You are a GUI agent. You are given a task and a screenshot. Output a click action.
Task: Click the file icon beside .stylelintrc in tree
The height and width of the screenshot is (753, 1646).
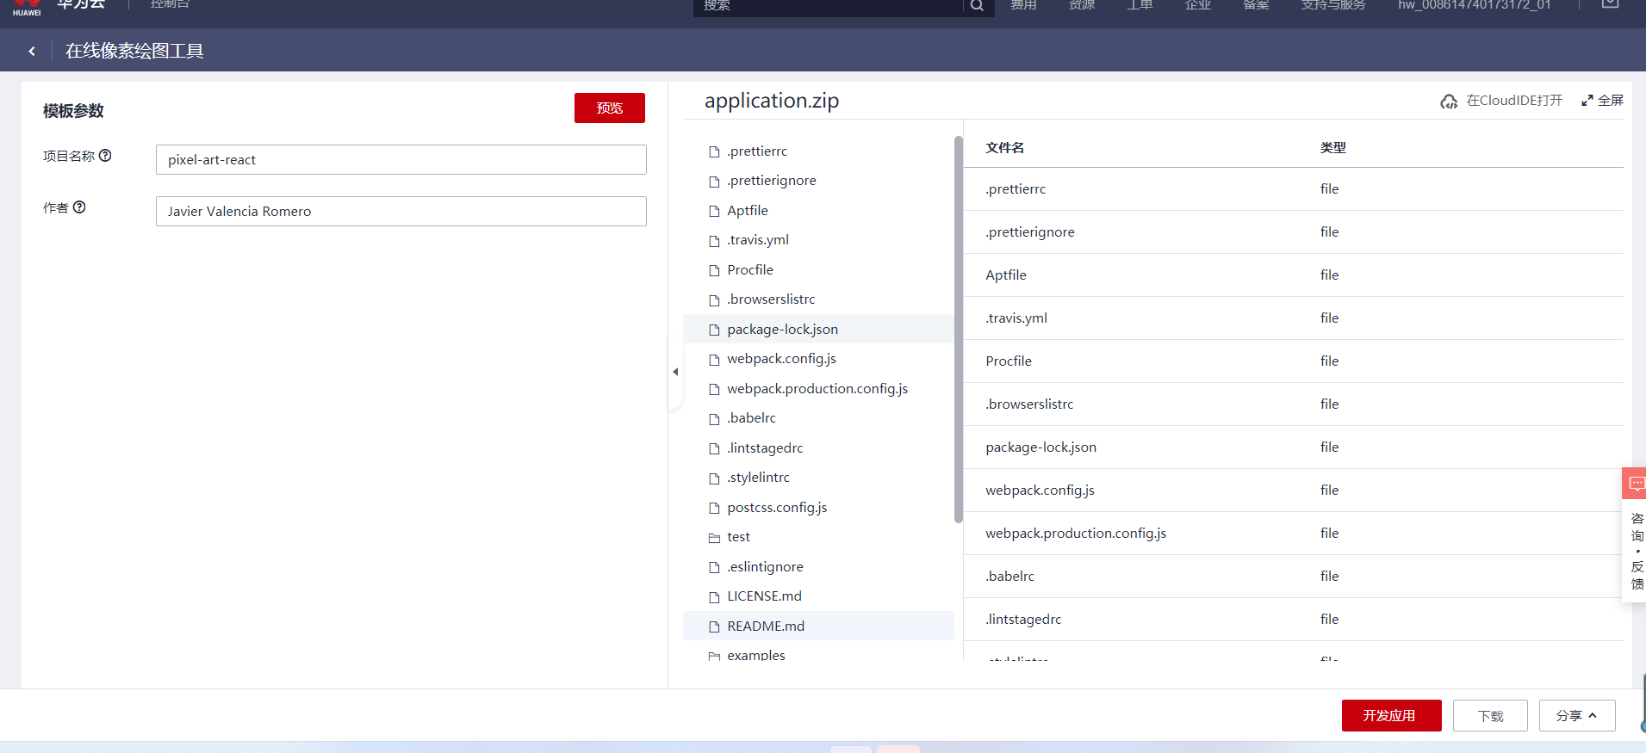[714, 478]
